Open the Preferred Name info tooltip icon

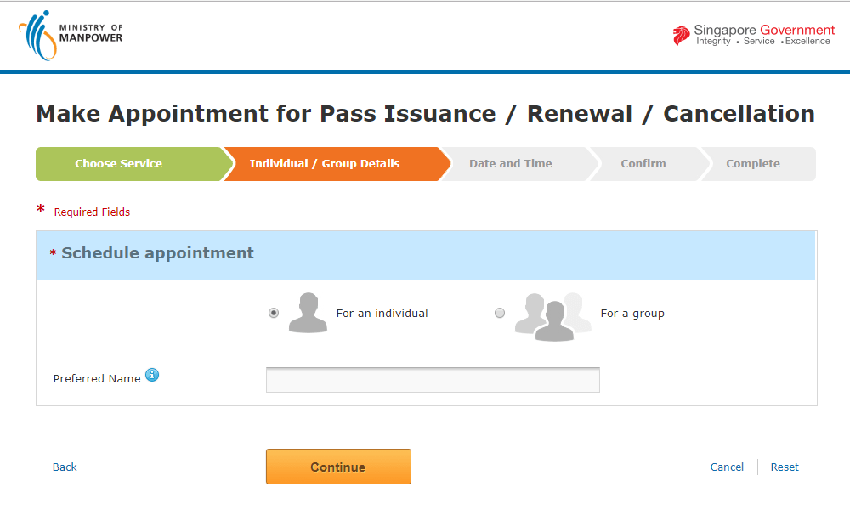(x=152, y=375)
